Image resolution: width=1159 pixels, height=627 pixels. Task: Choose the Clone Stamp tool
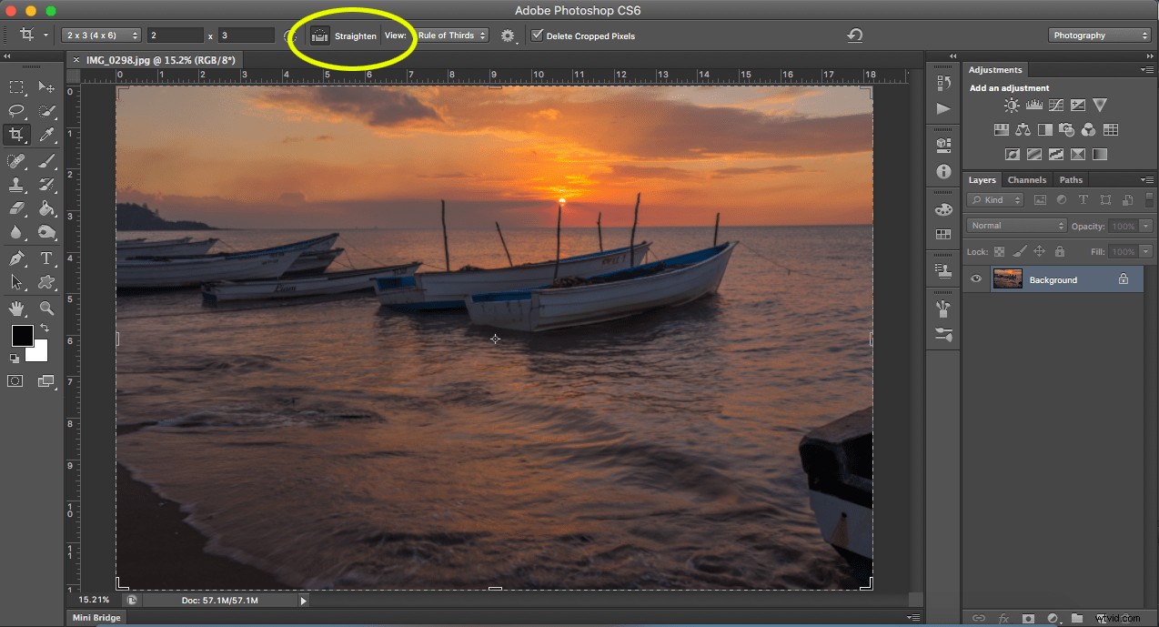[x=16, y=186]
